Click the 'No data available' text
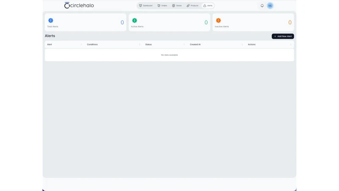 point(169,55)
